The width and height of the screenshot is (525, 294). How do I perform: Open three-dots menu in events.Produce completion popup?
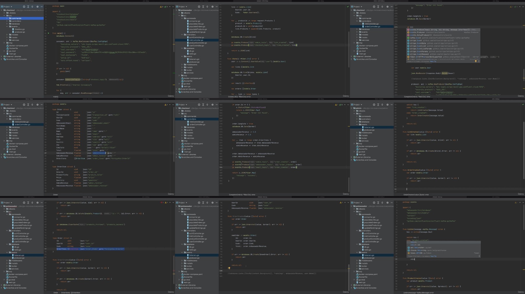pyautogui.click(x=479, y=61)
